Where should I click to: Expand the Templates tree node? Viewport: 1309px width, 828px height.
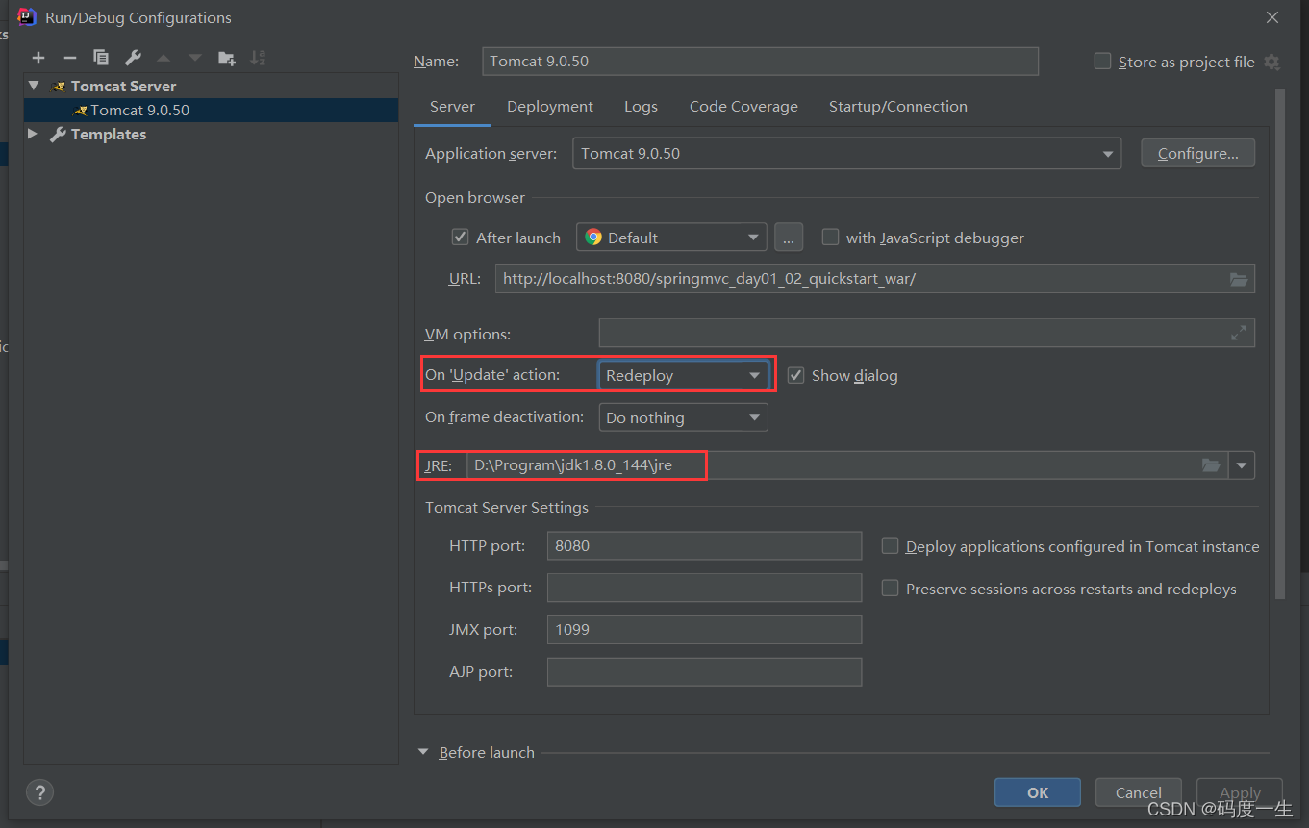tap(34, 134)
